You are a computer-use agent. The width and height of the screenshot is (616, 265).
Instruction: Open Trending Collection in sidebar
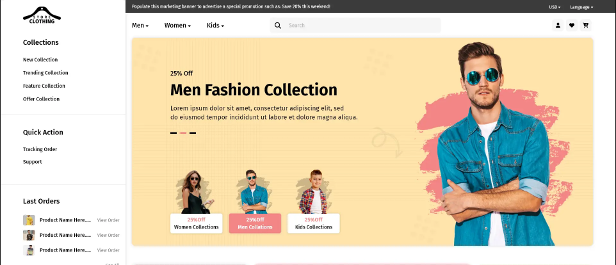click(45, 73)
